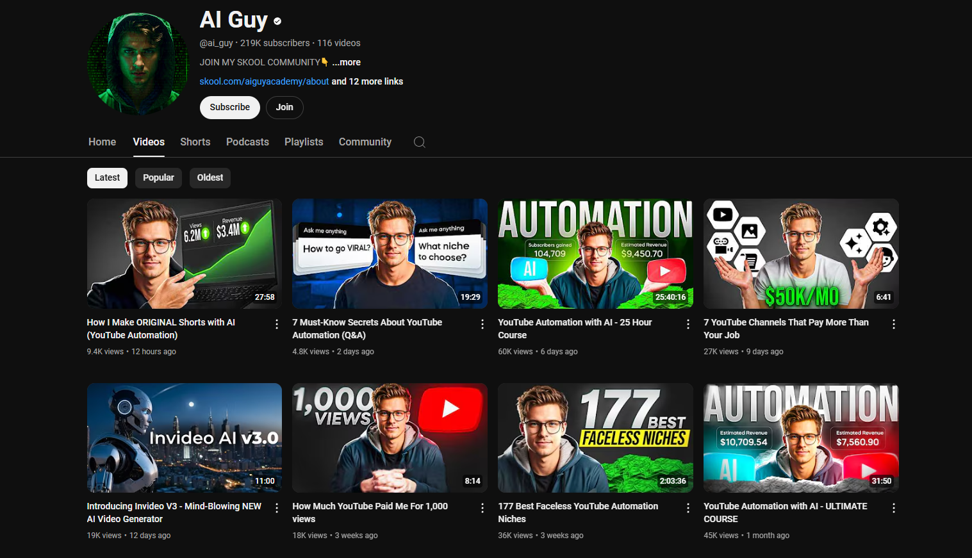The width and height of the screenshot is (972, 558).
Task: Sort videos by Oldest
Action: (210, 178)
